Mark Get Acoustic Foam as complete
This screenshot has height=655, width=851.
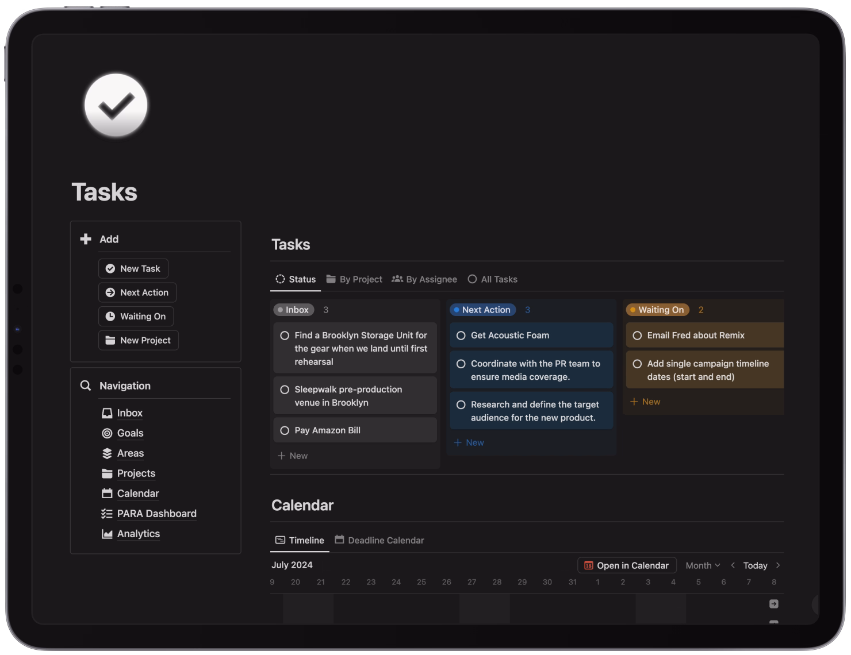461,336
